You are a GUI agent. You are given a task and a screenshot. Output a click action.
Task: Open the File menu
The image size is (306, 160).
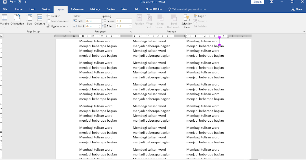click(x=5, y=9)
